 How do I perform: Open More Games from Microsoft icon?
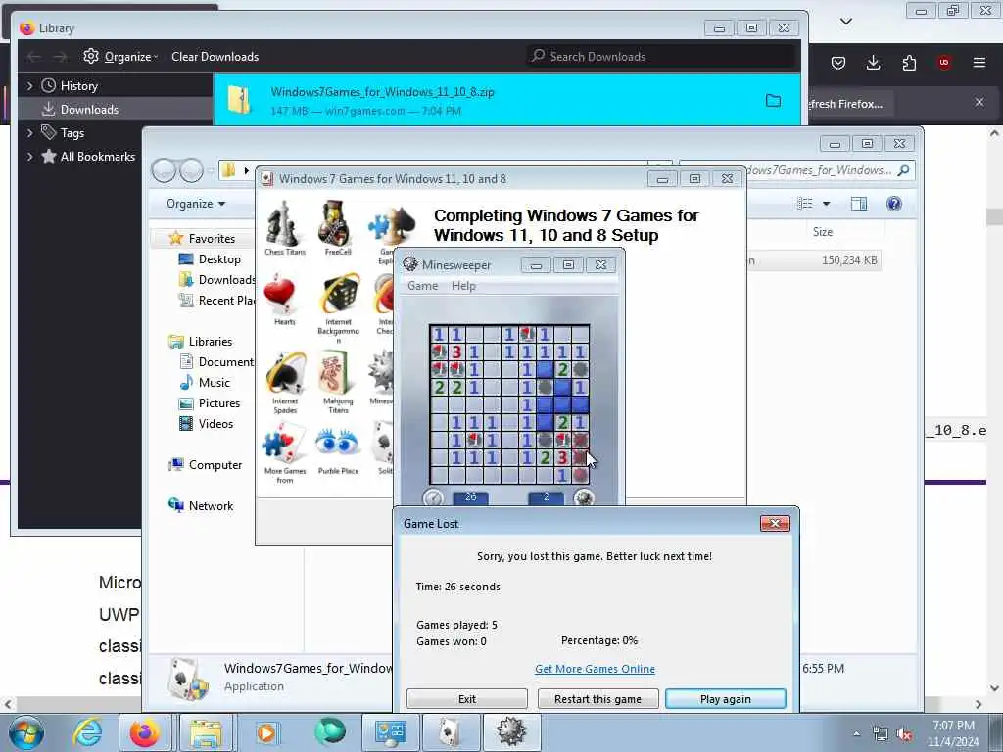click(x=285, y=452)
